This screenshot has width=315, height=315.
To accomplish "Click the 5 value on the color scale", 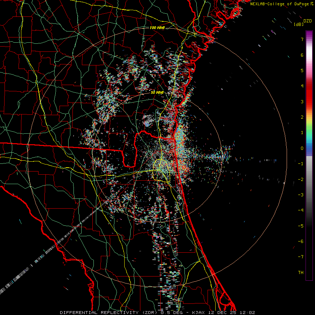I will point(302,70).
